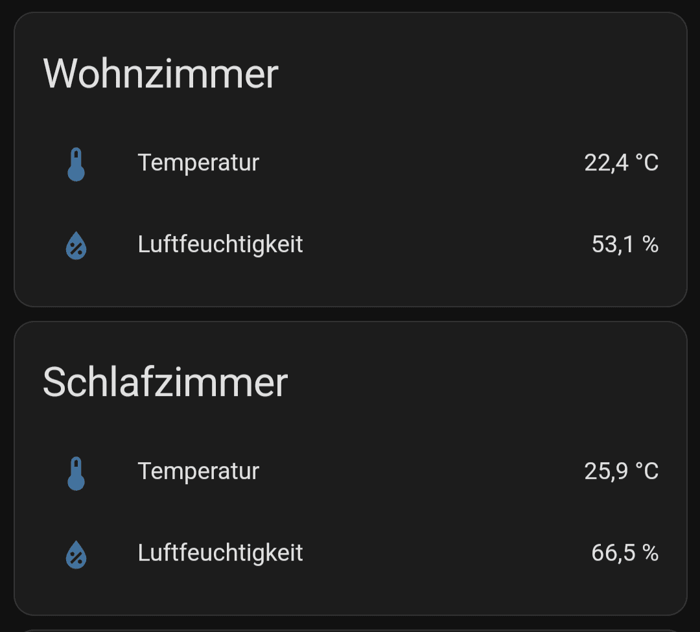Select the 66,5 % humidity value

click(625, 553)
